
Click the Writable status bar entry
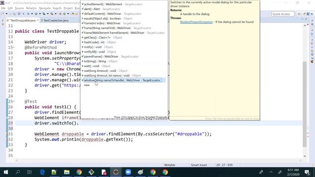click(x=170, y=165)
